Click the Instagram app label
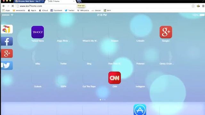Viewport: 205px width, 115px height. pos(140,87)
